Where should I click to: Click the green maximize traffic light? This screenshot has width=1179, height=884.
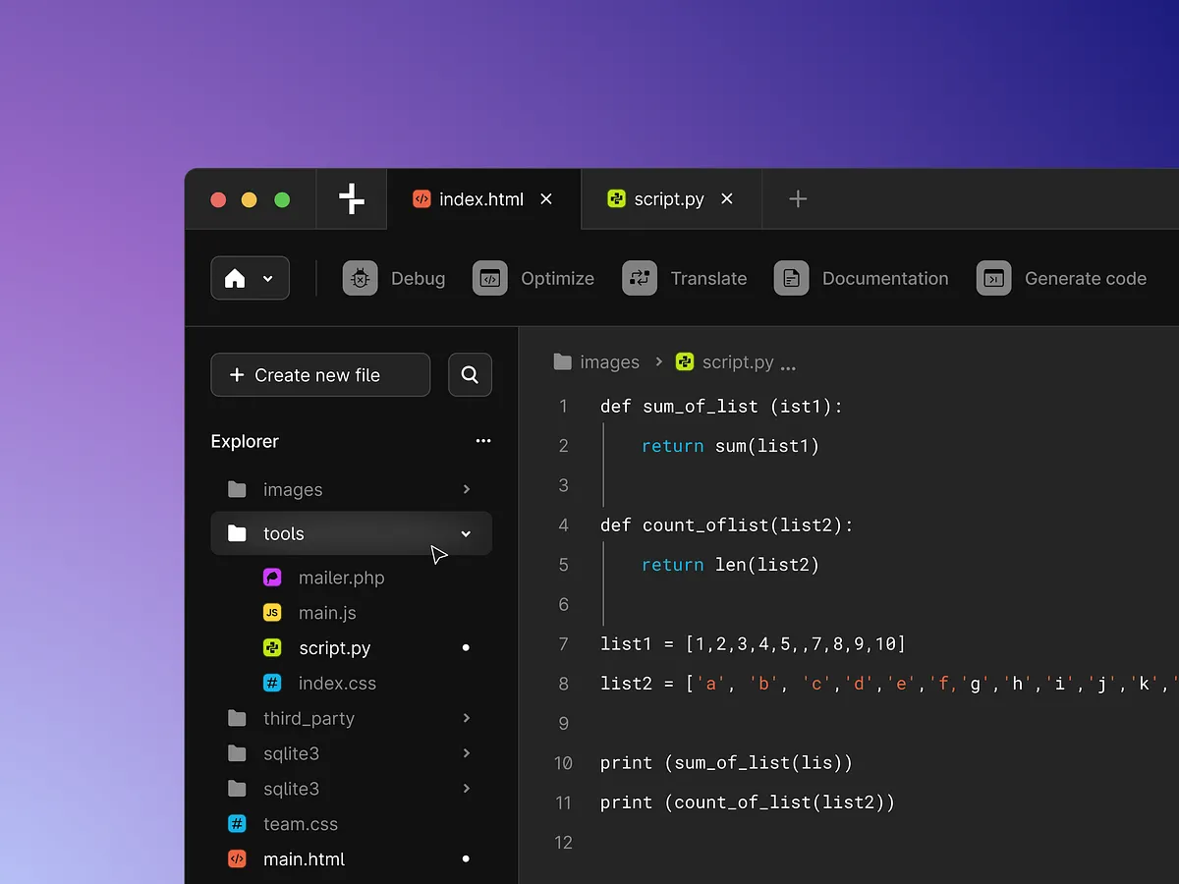coord(282,198)
